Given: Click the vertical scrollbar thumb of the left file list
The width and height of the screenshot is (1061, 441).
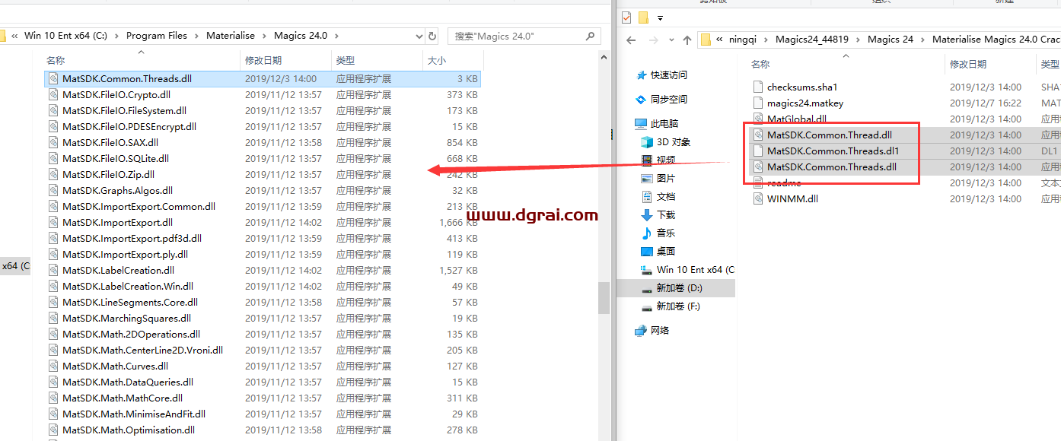Looking at the screenshot, I should [x=604, y=297].
